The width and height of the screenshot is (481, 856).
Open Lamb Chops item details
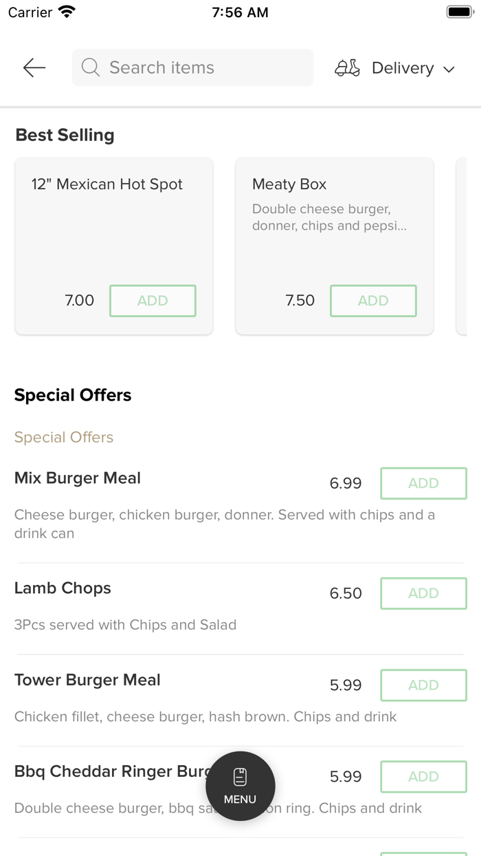[63, 588]
